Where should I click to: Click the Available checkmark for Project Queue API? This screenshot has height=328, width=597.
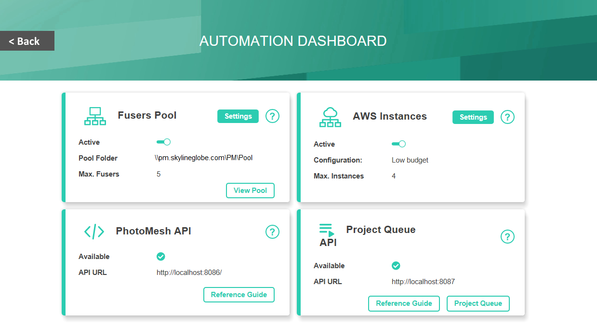tap(396, 265)
